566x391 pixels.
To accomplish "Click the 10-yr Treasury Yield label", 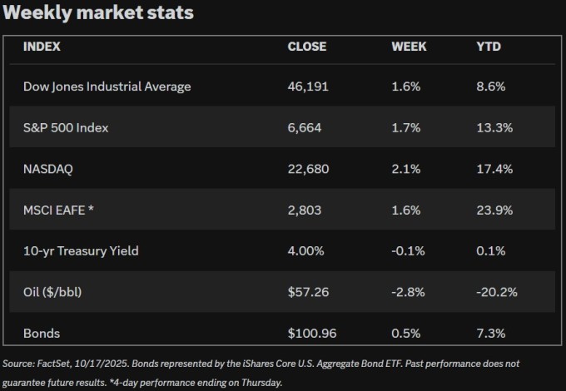I will pyautogui.click(x=81, y=251).
